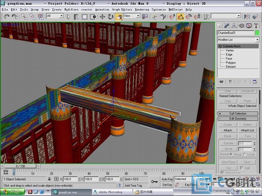The height and width of the screenshot is (196, 262).
Task: Click the Set Key button
Action: coord(167,185)
